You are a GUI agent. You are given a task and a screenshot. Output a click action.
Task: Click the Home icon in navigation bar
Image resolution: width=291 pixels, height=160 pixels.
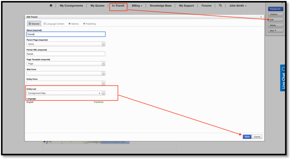point(51,5)
